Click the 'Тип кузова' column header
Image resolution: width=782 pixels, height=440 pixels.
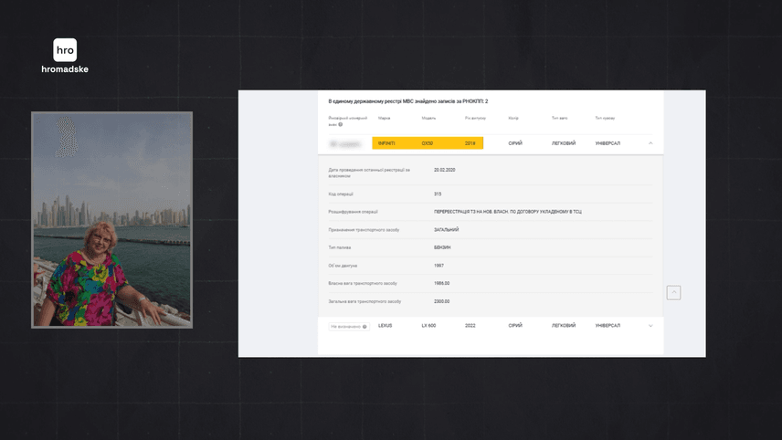coord(605,119)
